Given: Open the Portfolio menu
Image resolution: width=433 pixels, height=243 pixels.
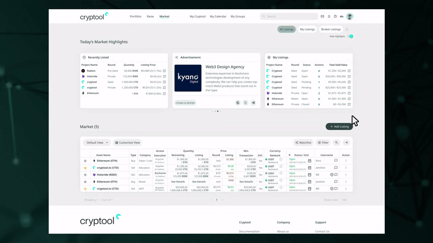Looking at the screenshot, I should click(x=135, y=17).
